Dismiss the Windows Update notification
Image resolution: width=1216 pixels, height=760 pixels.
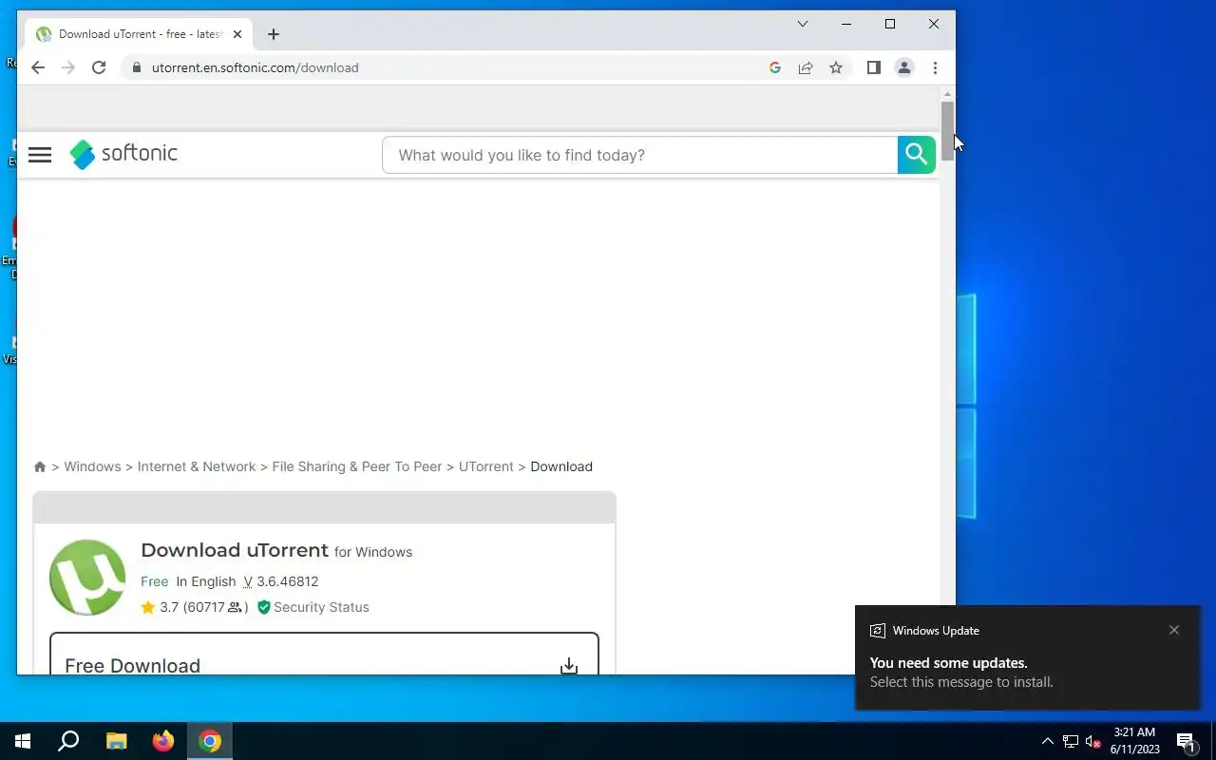pos(1174,630)
